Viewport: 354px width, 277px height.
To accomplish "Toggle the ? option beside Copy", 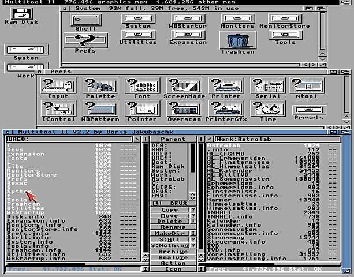I will [x=193, y=209].
